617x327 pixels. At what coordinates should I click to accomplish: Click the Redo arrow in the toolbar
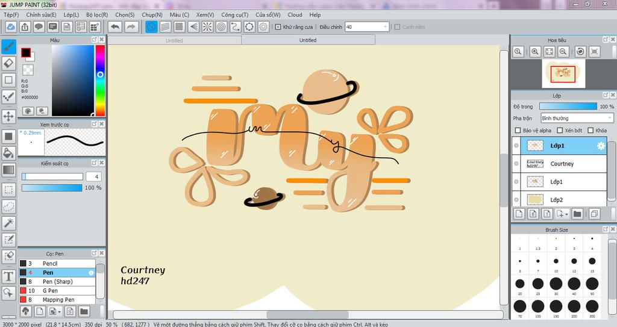click(x=131, y=26)
